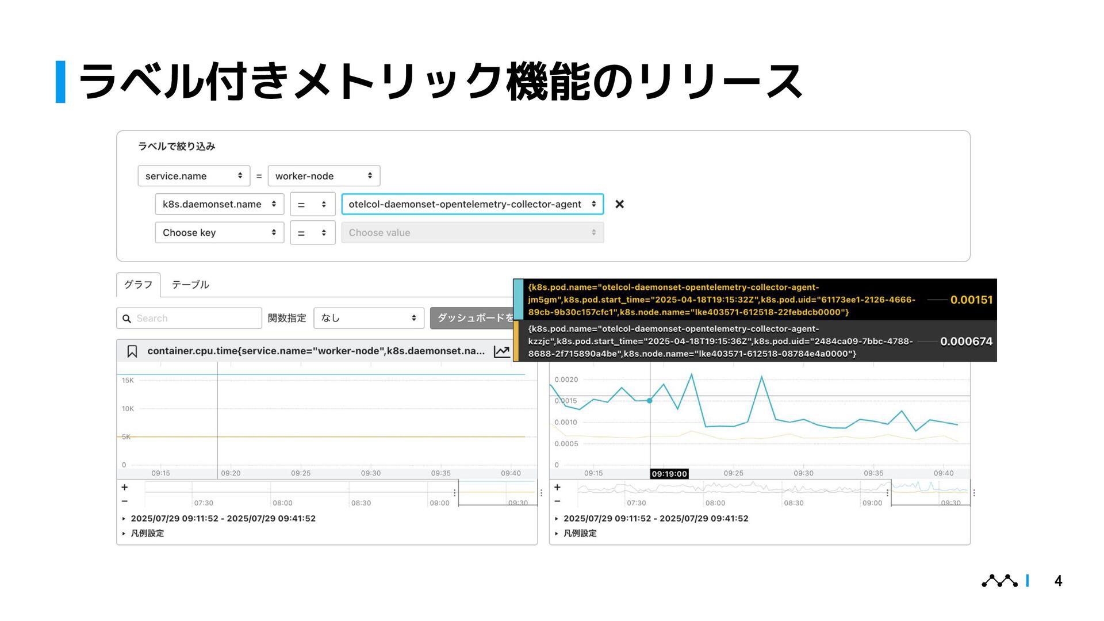The height and width of the screenshot is (621, 1104).
Task: Open operator dropdown beside Choose key
Action: [312, 233]
